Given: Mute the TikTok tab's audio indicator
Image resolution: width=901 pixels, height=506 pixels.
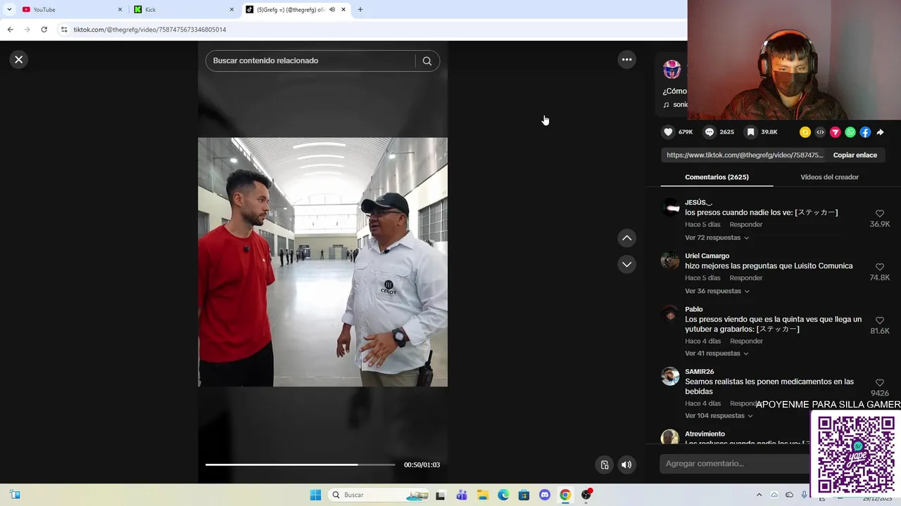Looking at the screenshot, I should [x=332, y=10].
